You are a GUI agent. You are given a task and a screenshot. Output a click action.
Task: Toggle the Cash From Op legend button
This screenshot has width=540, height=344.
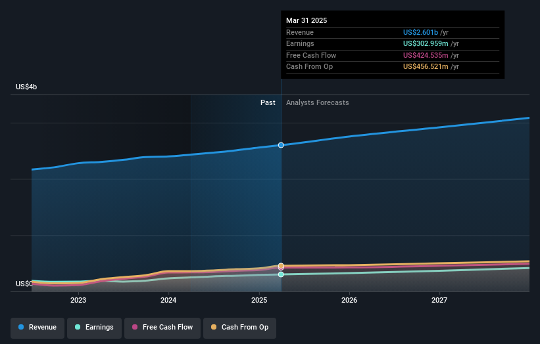239,328
